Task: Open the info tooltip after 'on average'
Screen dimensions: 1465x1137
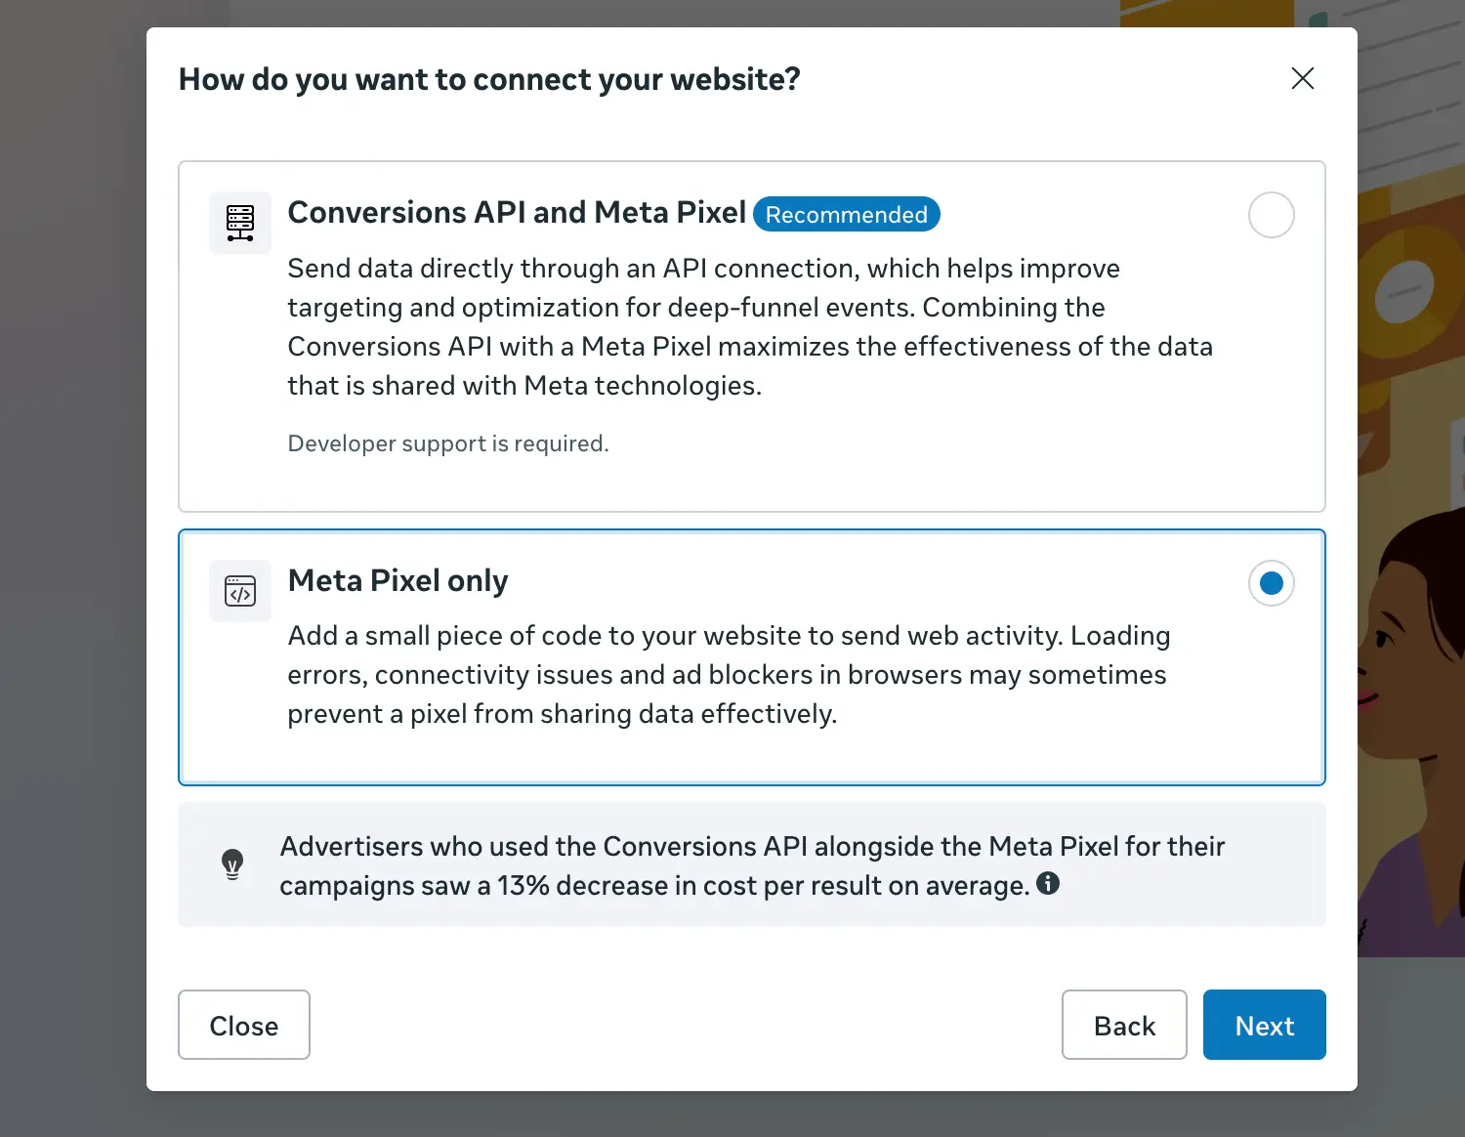Action: point(1048,884)
